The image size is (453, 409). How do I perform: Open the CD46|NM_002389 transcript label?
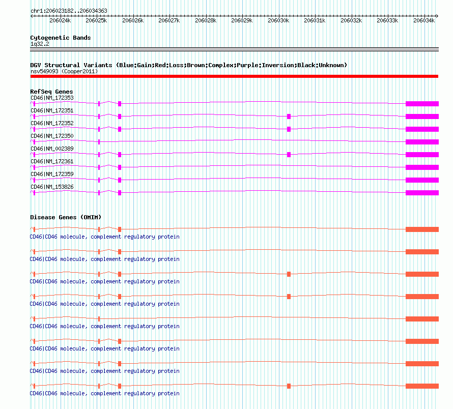(x=52, y=149)
